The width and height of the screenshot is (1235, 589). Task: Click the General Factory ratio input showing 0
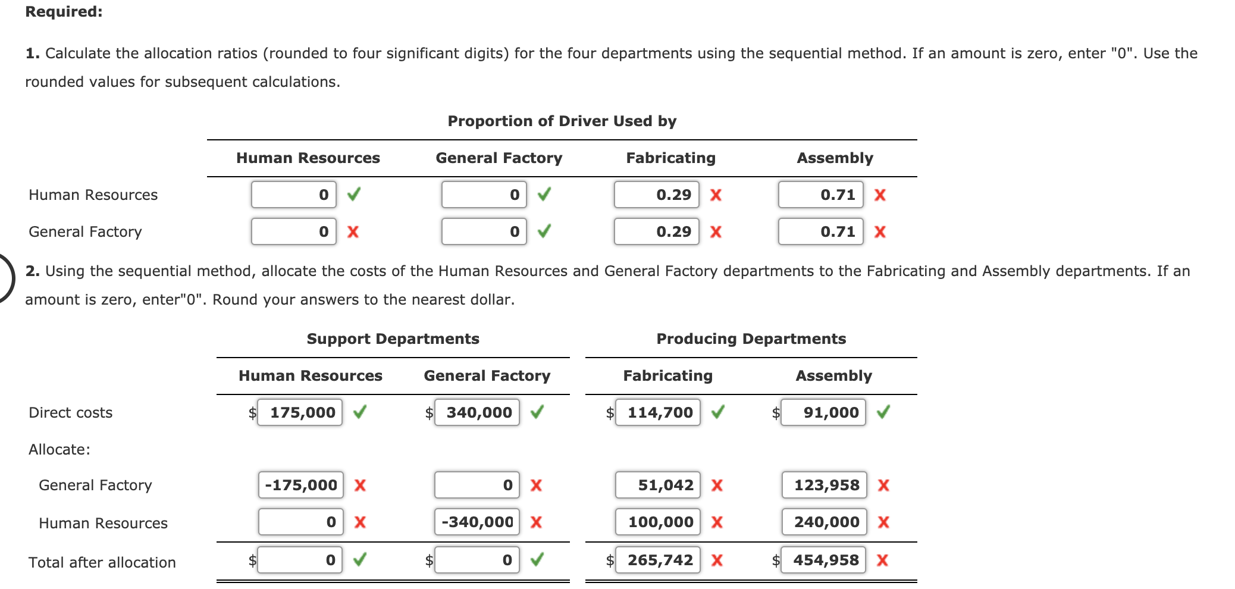(484, 231)
